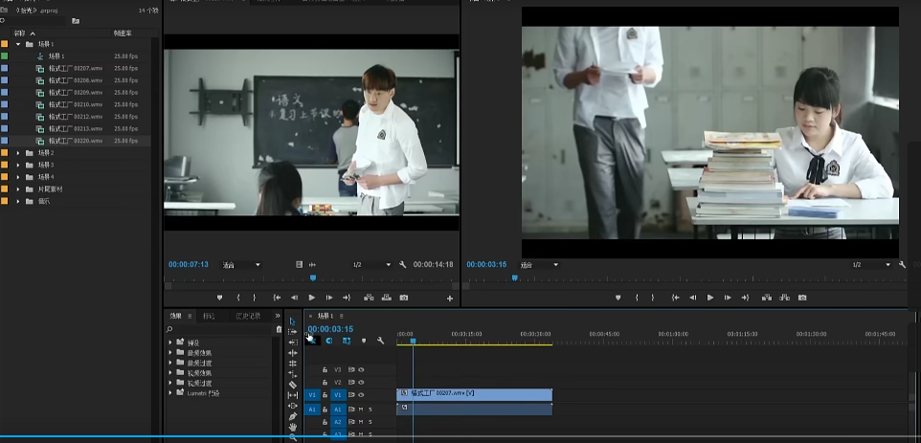
Task: Switch to the 历史记录 history tab
Action: (248, 316)
